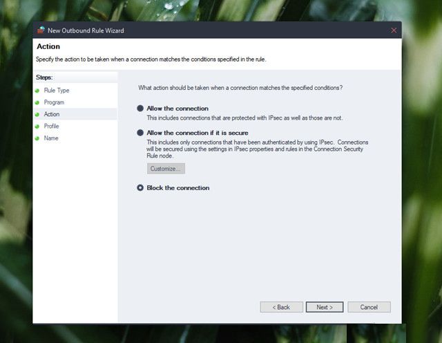This screenshot has width=442, height=343.
Task: Select the highlighted Action step text
Action: tap(52, 114)
